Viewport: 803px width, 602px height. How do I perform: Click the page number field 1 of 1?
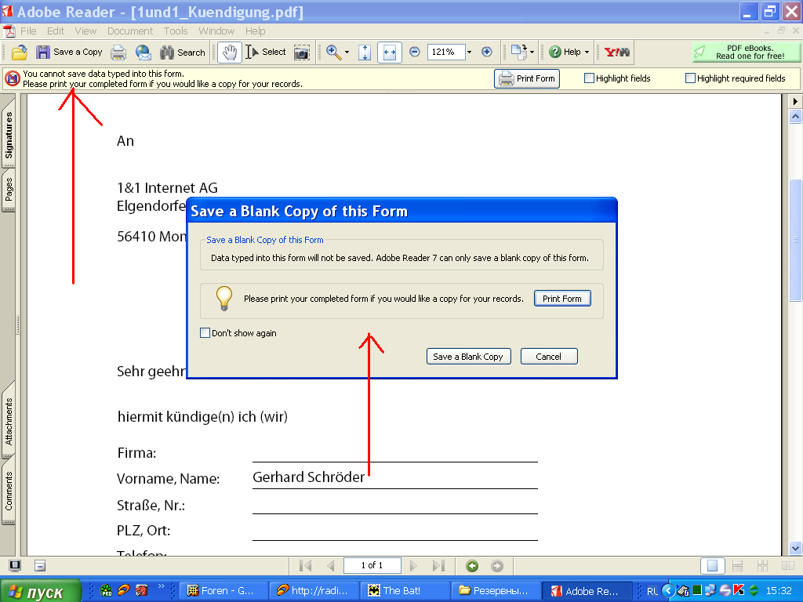pos(372,565)
